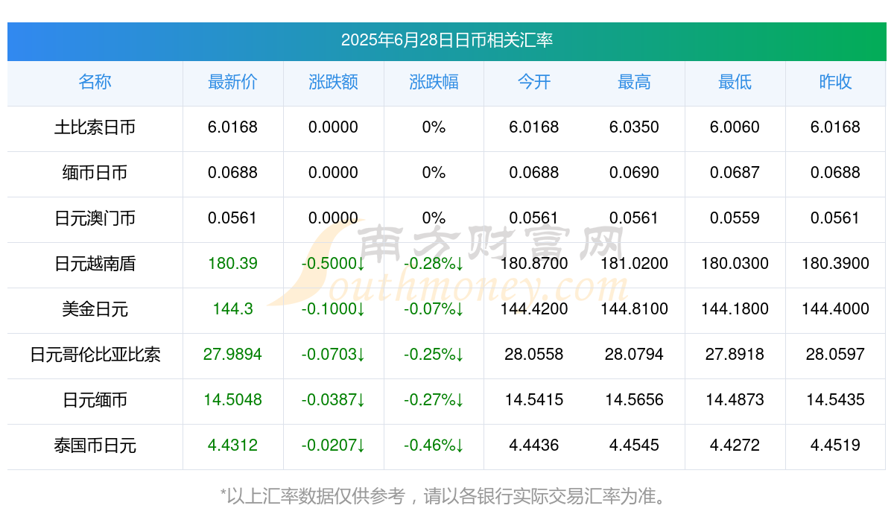Click previous close 14.5435

835,400
